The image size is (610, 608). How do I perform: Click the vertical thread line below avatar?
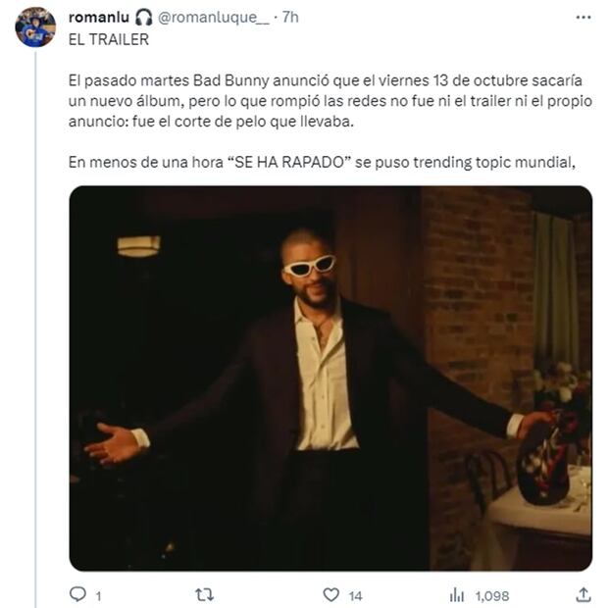tap(35, 324)
